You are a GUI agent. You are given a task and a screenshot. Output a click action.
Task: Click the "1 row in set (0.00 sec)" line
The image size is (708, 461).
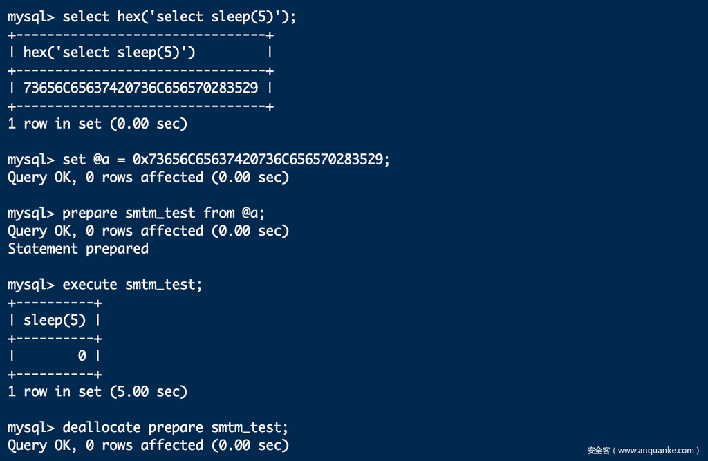97,124
